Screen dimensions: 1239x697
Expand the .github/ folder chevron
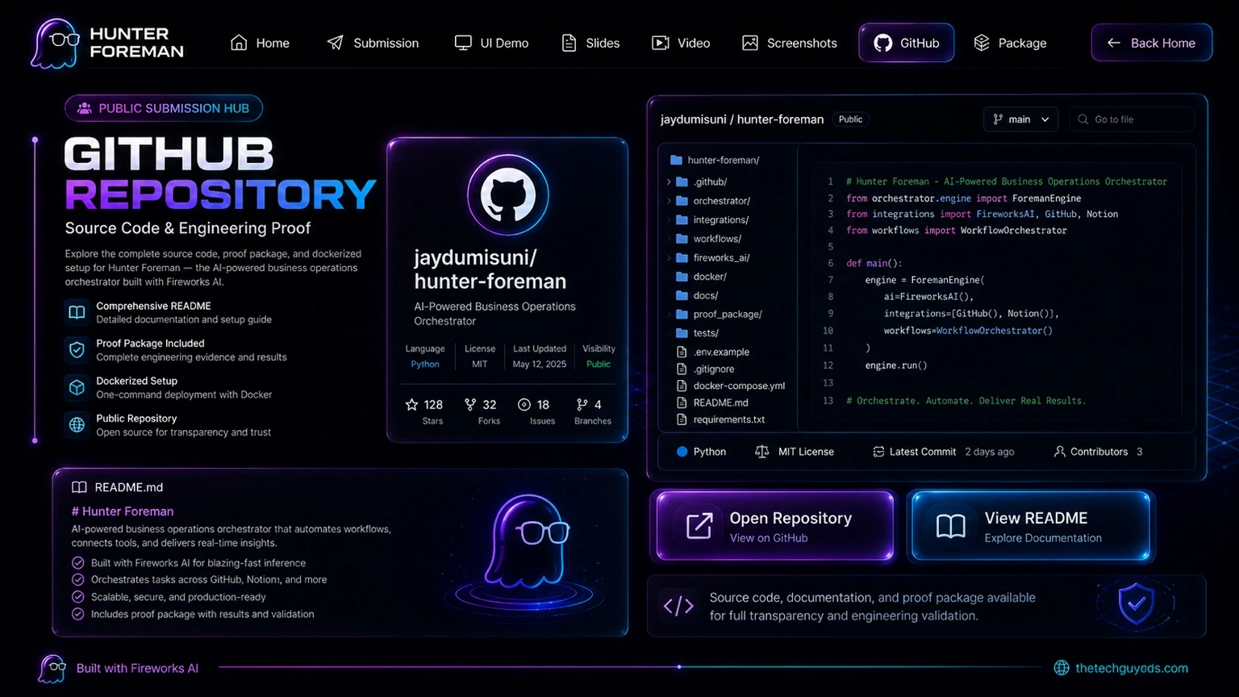(x=669, y=182)
